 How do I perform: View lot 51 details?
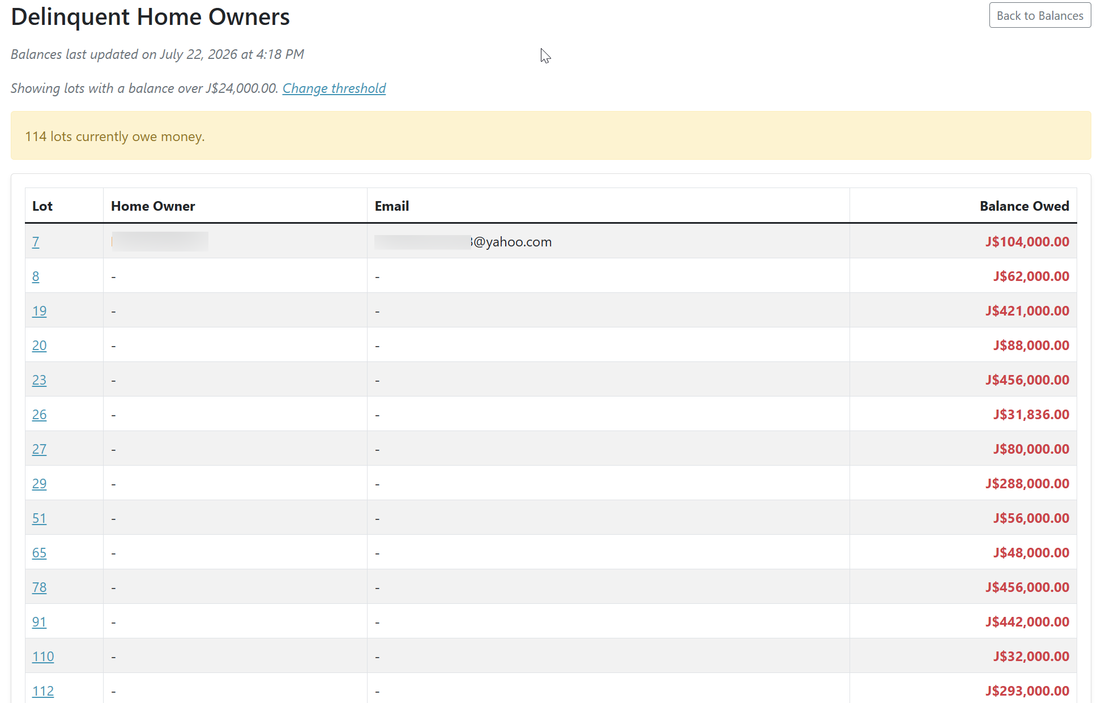pyautogui.click(x=39, y=518)
